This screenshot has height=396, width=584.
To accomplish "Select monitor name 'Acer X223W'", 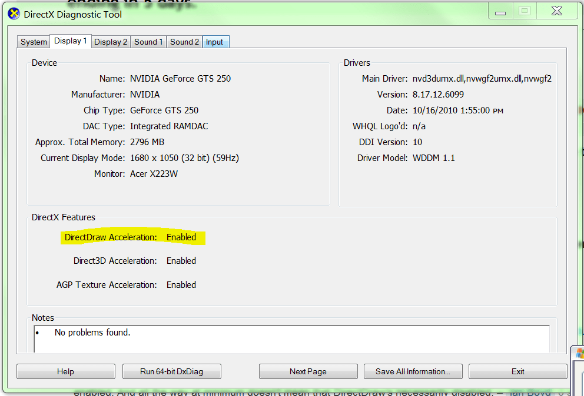I will click(x=154, y=174).
